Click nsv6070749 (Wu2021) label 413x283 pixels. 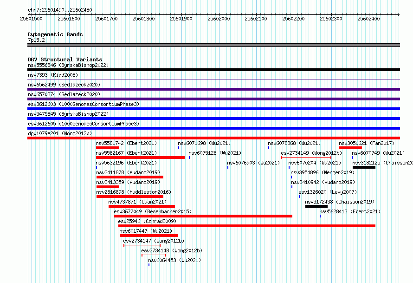pyautogui.click(x=378, y=153)
